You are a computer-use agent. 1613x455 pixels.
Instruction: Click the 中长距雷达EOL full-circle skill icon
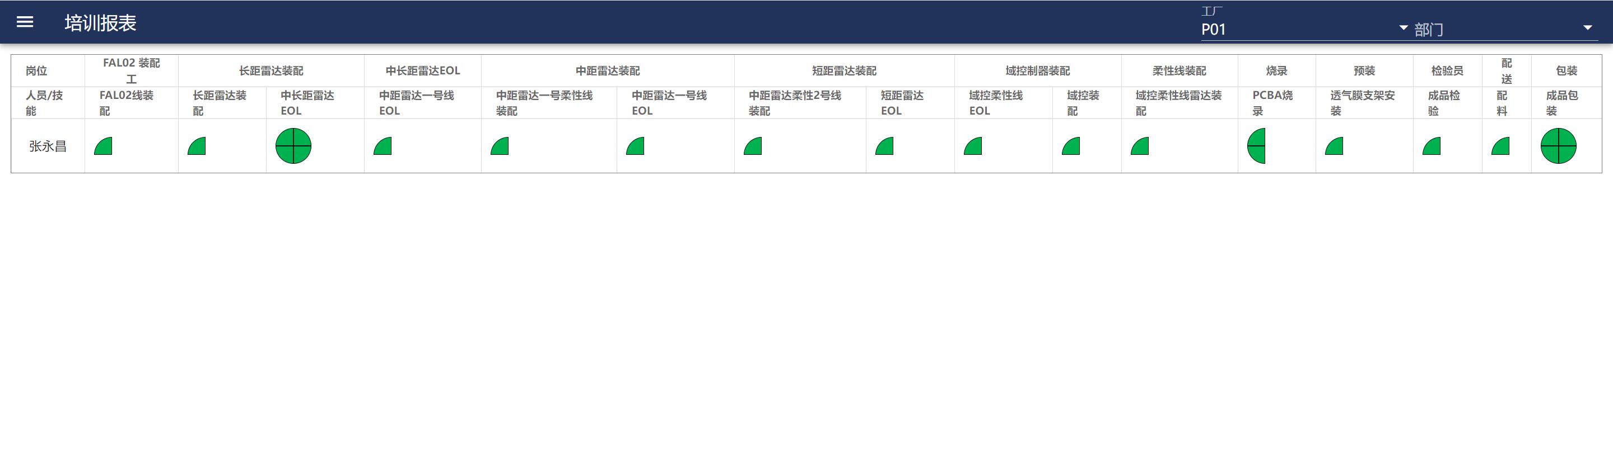[293, 146]
